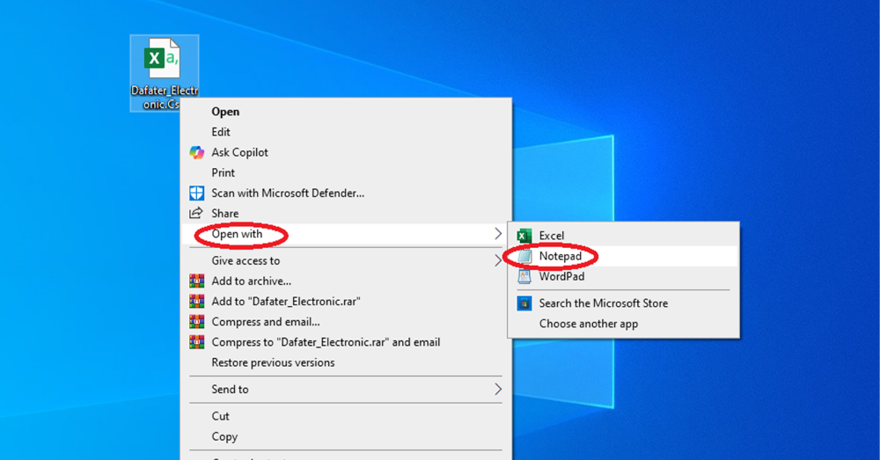Click the Microsoft Store icon in the submenu
This screenshot has width=880, height=460.
click(524, 303)
